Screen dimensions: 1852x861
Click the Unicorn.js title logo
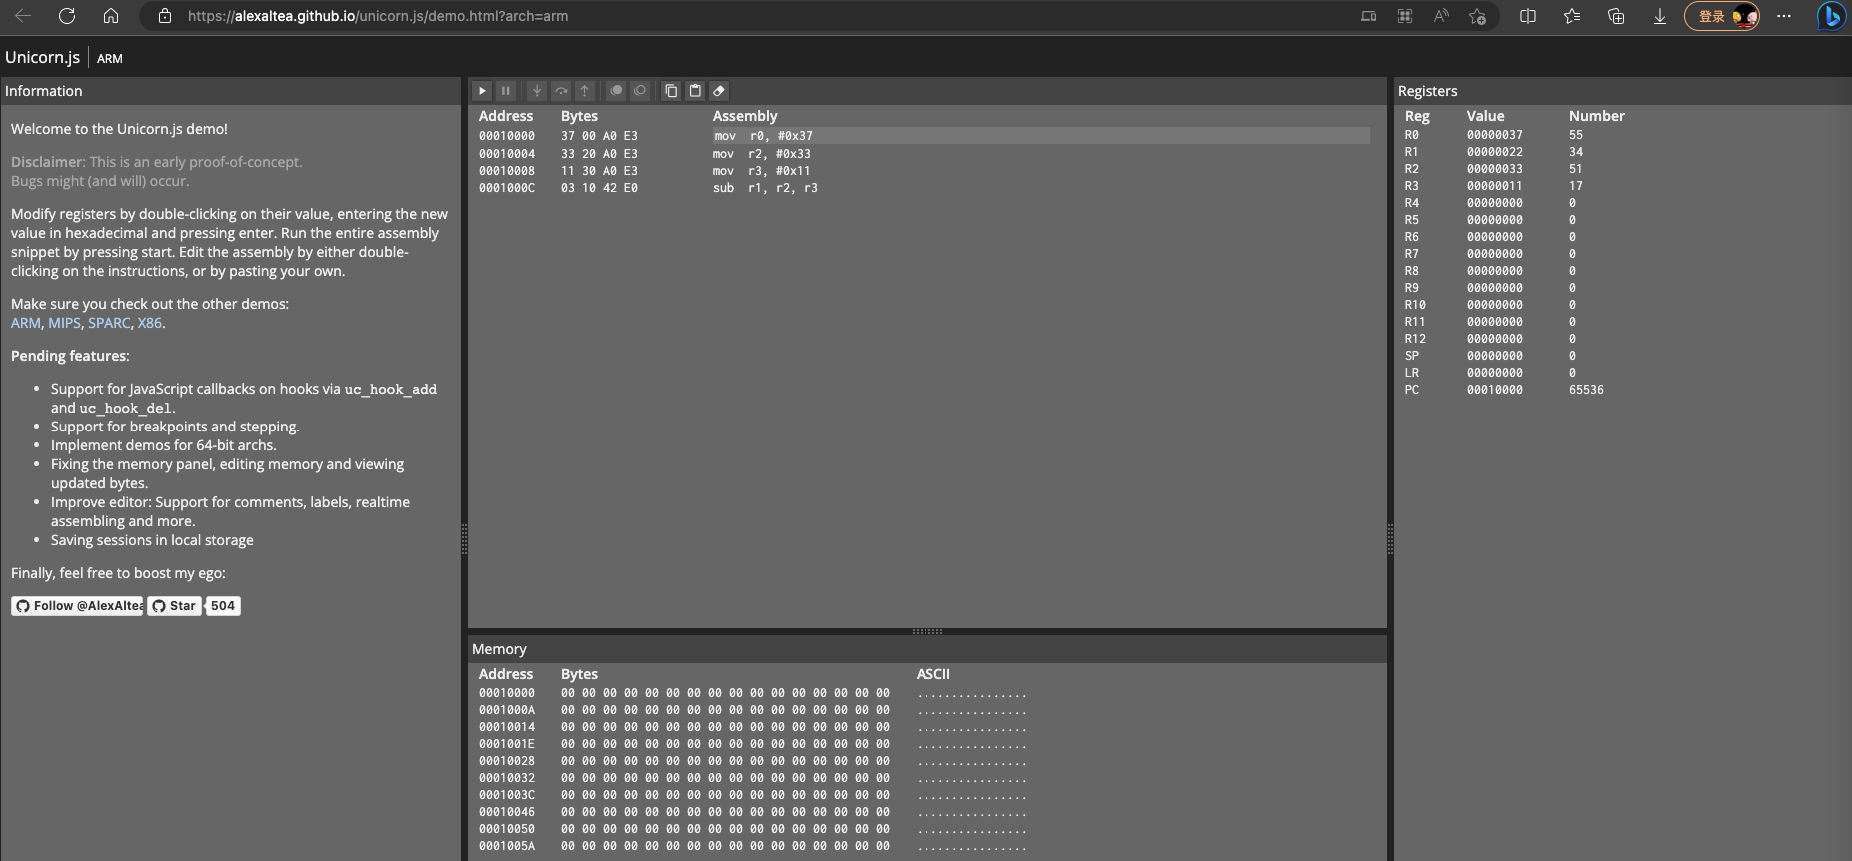(42, 58)
